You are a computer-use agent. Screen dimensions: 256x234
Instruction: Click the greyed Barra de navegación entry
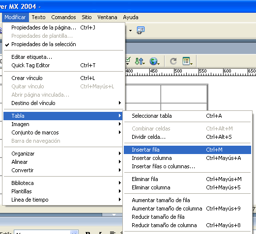point(63,141)
